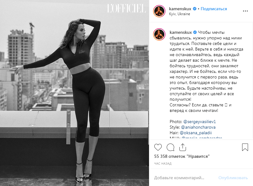Click the L'OFFICIEL photo of the post
Screen dimensions: 253x186
coord(75,93)
